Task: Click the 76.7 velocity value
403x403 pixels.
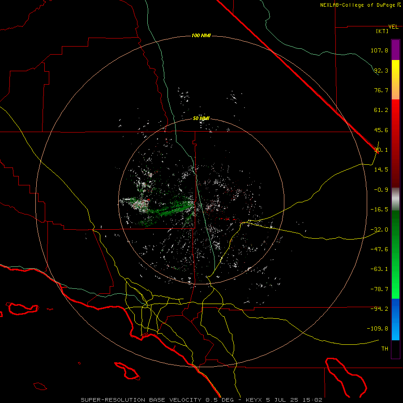Action: click(381, 90)
